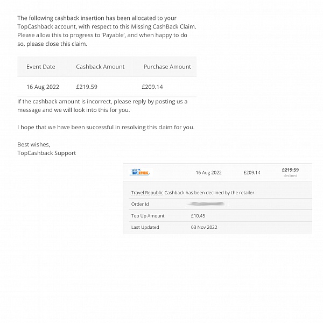Click the Purchase Amount column header
The width and height of the screenshot is (323, 323).
pos(167,67)
